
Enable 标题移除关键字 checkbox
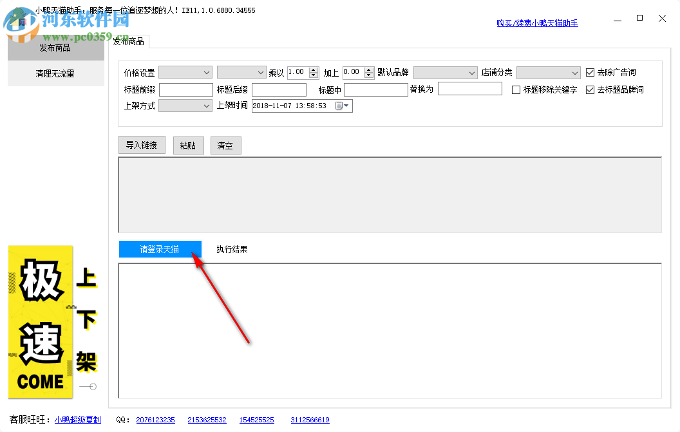tap(516, 90)
